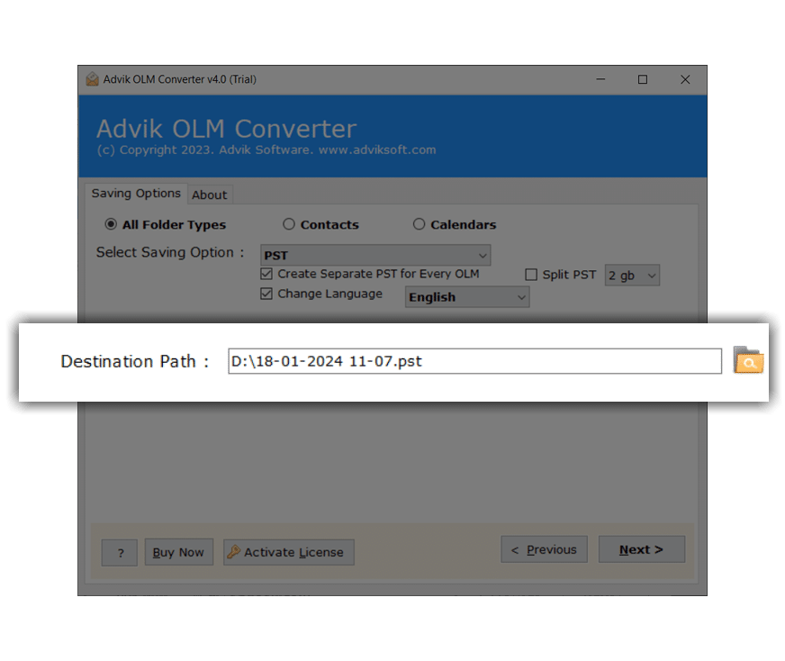Minimize the Advik OLM Converter window
785x661 pixels.
(600, 79)
